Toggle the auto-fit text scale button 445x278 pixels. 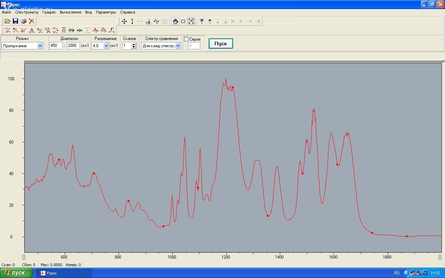tap(191, 22)
